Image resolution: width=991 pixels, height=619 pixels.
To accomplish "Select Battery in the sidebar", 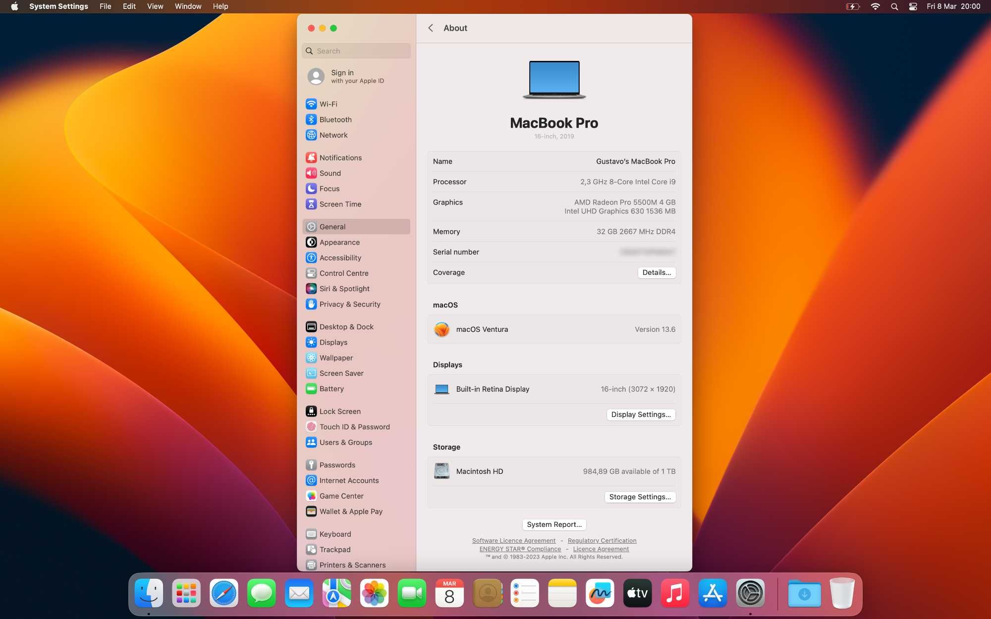I will point(356,389).
